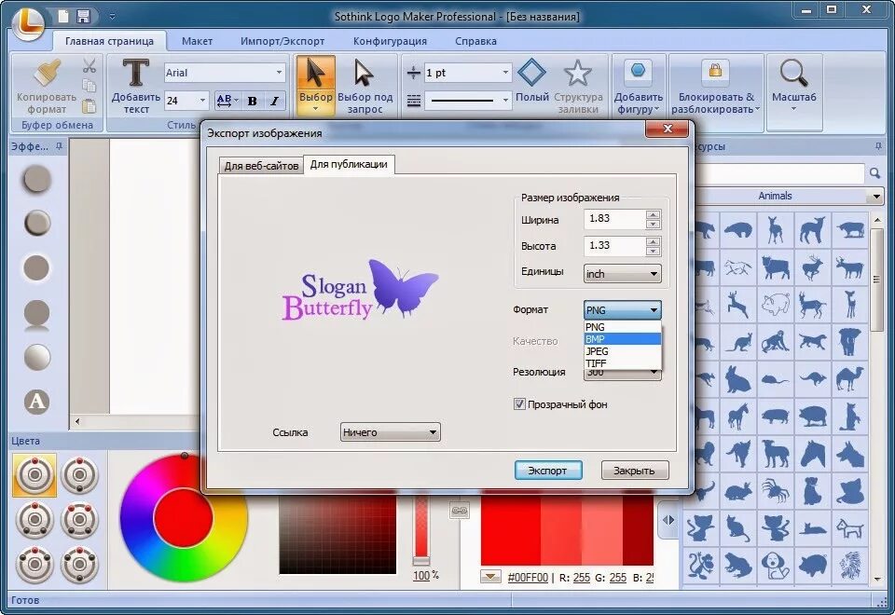Choose JPEG from the format list
Image resolution: width=895 pixels, height=615 pixels.
click(x=622, y=351)
